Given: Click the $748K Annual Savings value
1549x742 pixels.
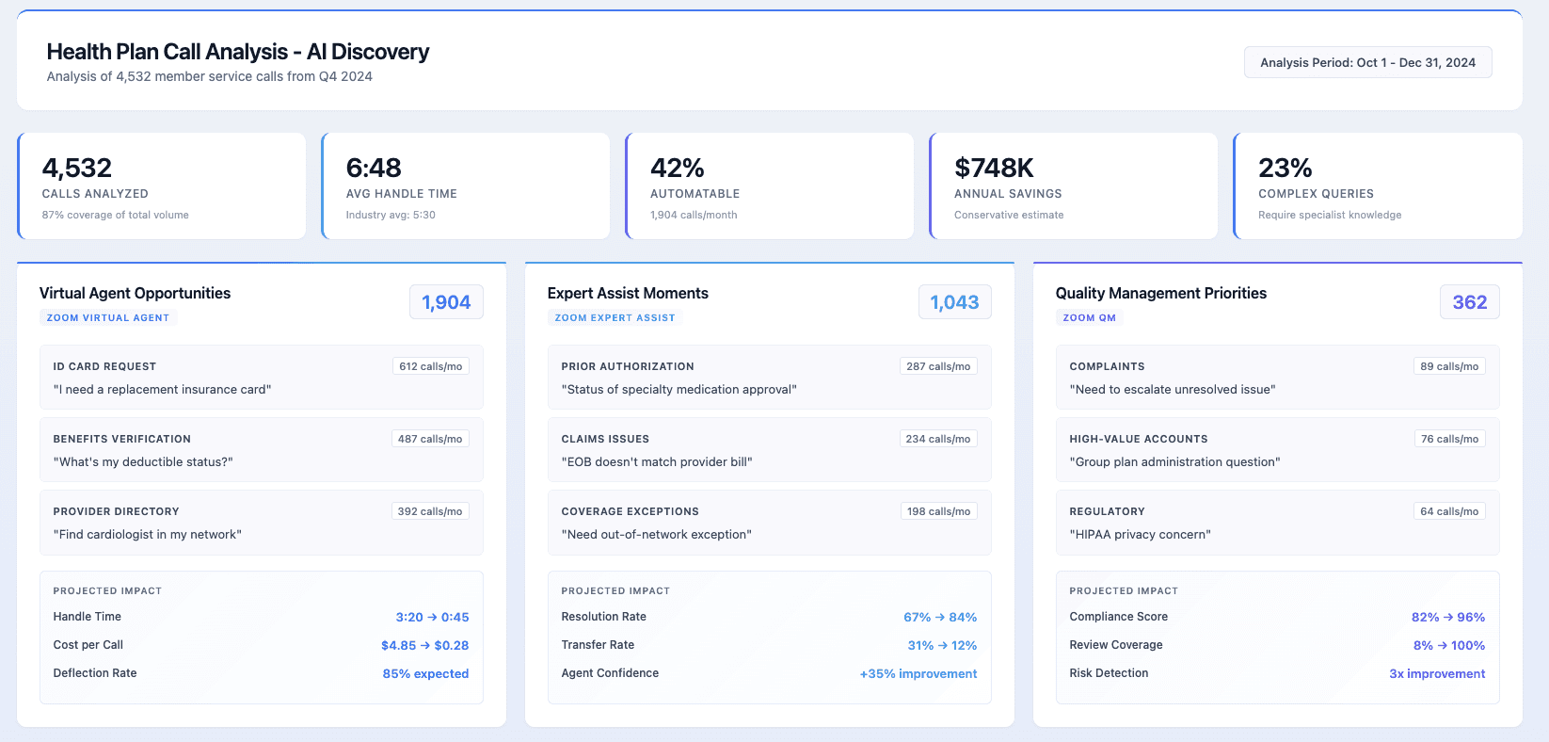Looking at the screenshot, I should coord(994,168).
